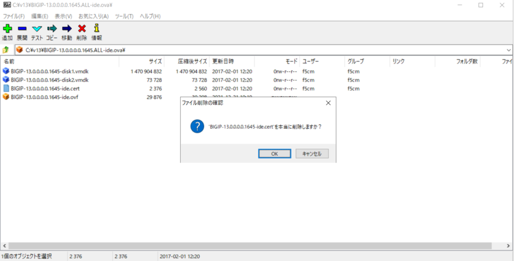This screenshot has height=261, width=514.
Task: Close the delete confirmation dialog
Action: pyautogui.click(x=328, y=103)
